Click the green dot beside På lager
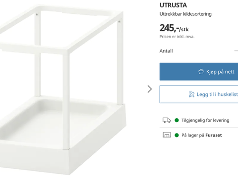This screenshot has height=178, width=238. pyautogui.click(x=177, y=135)
